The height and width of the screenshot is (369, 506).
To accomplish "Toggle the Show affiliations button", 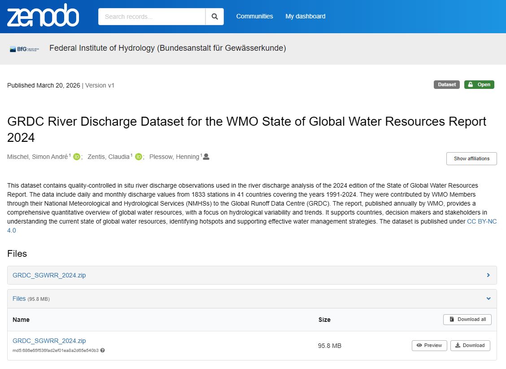I will point(471,158).
